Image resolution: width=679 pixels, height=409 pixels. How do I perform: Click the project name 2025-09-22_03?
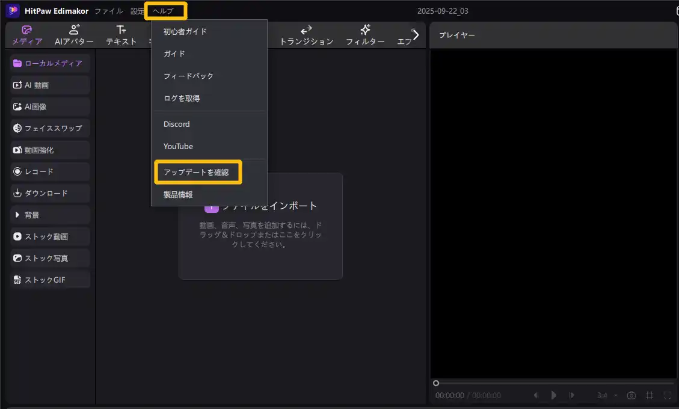(443, 11)
